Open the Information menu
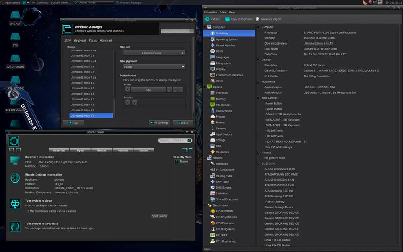This screenshot has height=252, width=403. tap(211, 12)
